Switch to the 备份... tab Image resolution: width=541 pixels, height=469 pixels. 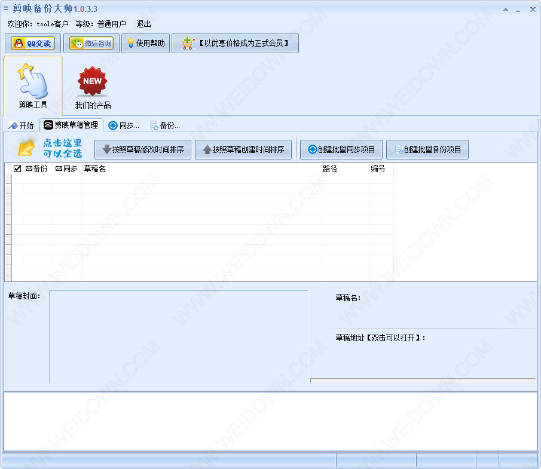[x=164, y=125]
